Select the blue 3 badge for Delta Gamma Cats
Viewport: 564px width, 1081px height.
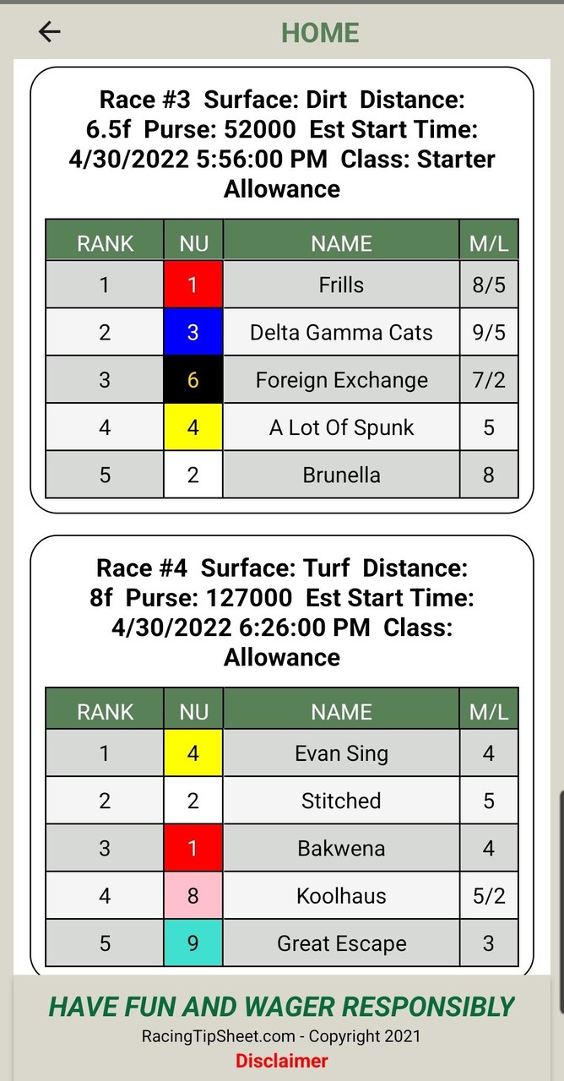(193, 332)
